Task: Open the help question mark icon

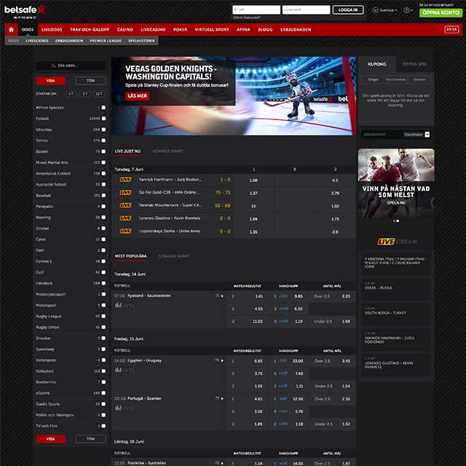Action: (406, 10)
